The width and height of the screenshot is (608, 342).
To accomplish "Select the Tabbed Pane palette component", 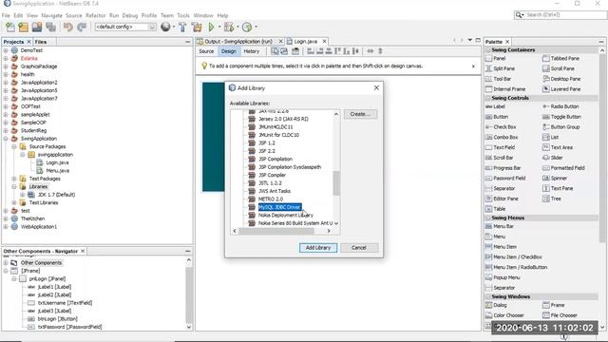I will [x=561, y=58].
